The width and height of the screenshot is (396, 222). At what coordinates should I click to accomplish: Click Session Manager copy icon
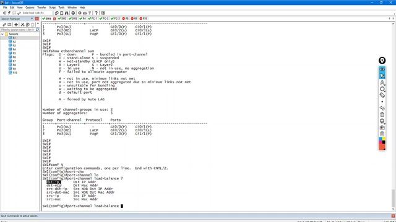(27, 25)
